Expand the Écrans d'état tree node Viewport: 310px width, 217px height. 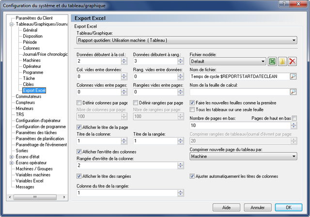point(12,157)
